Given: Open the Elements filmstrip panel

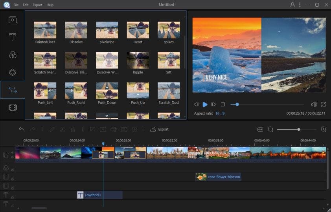Looking at the screenshot, I should tap(13, 107).
